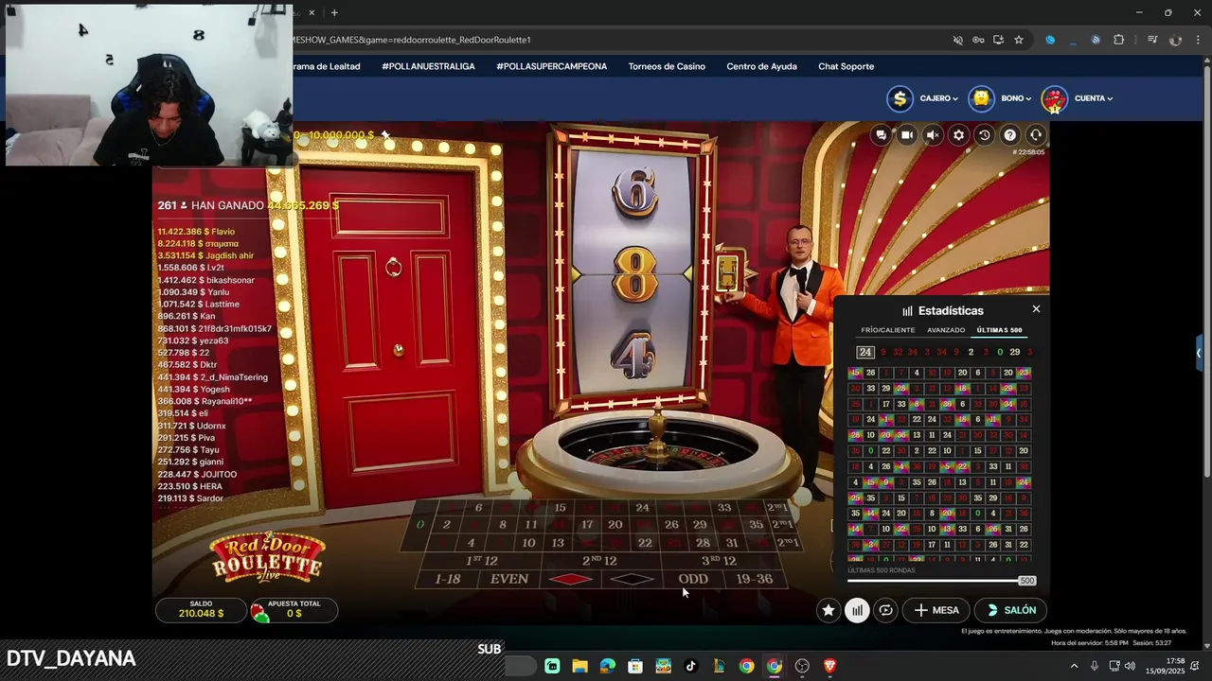This screenshot has width=1212, height=681.
Task: Open system volume control in tray
Action: (1130, 666)
